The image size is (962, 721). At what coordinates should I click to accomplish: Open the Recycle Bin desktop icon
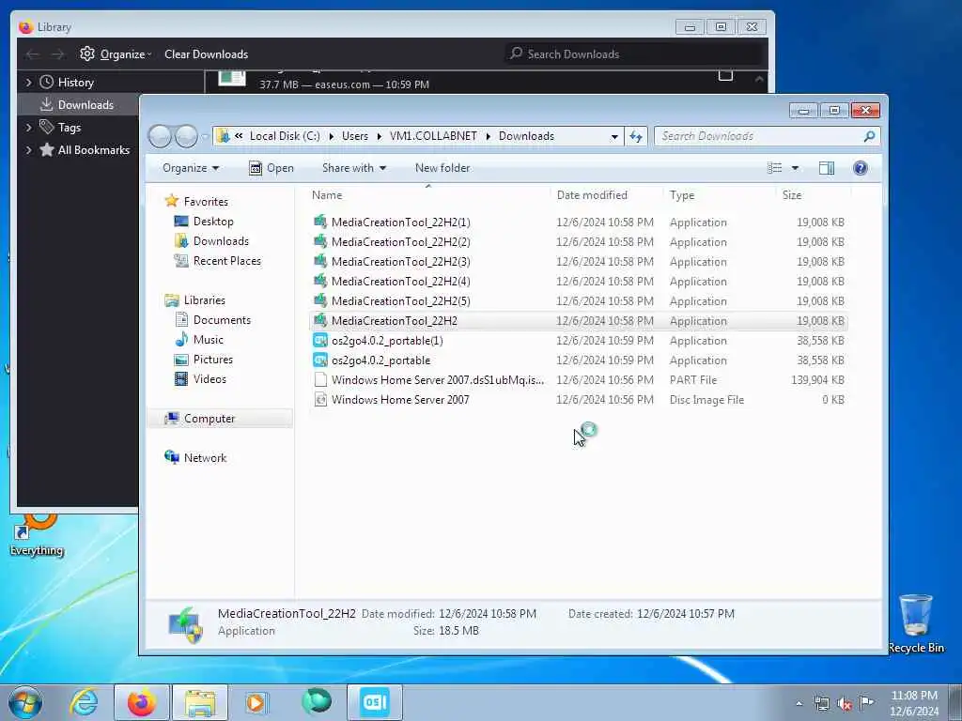click(915, 623)
